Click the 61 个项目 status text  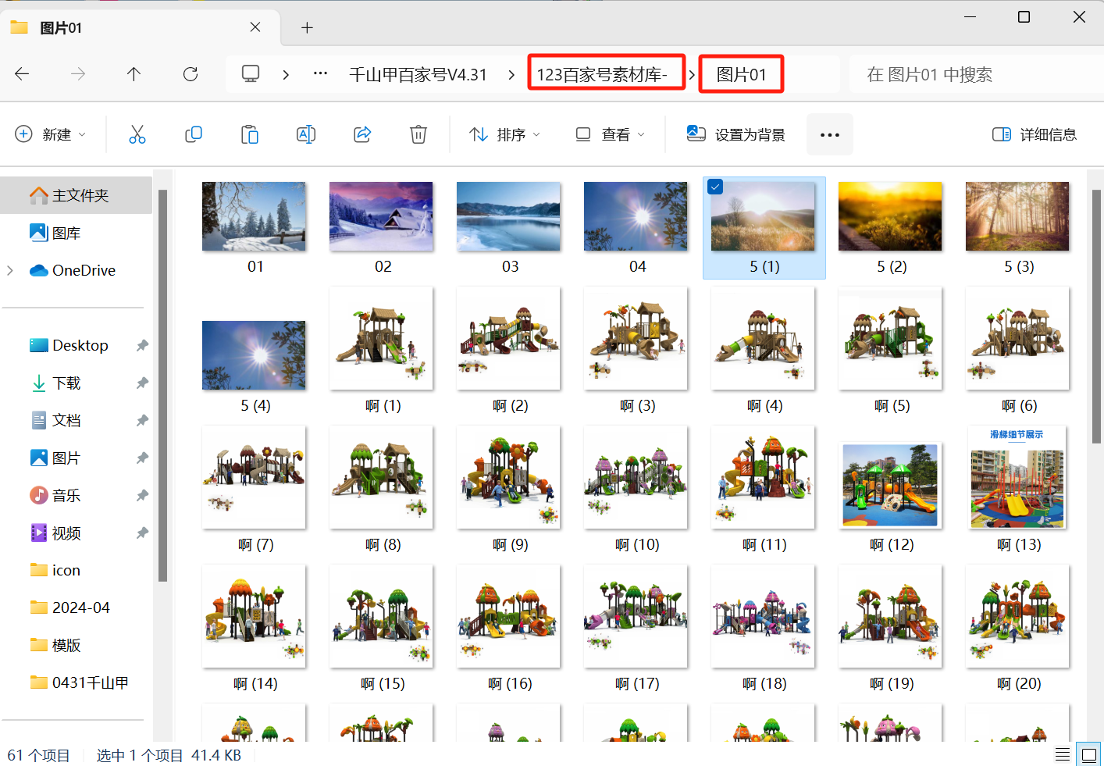[38, 755]
